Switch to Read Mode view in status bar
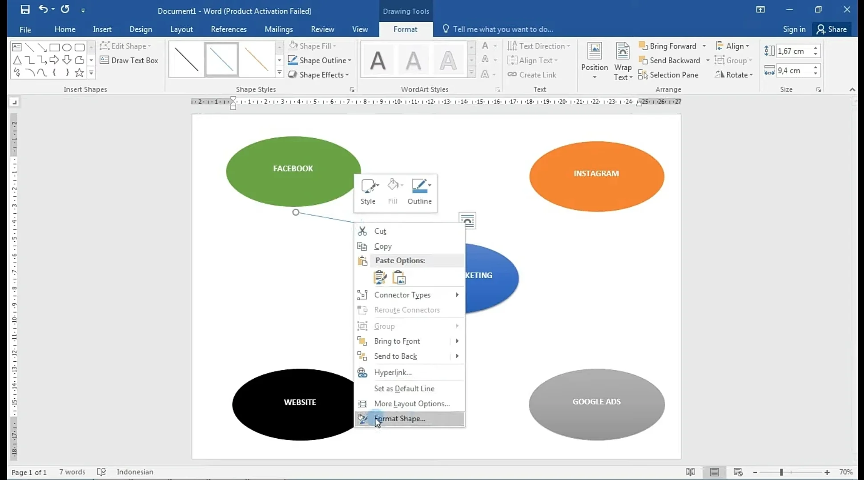The height and width of the screenshot is (480, 864). tap(690, 472)
